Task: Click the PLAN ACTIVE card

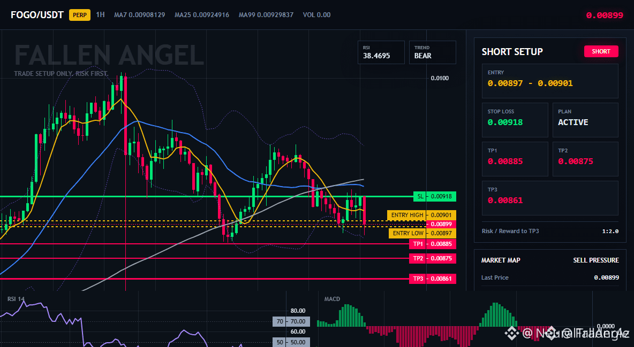Action: pos(585,120)
